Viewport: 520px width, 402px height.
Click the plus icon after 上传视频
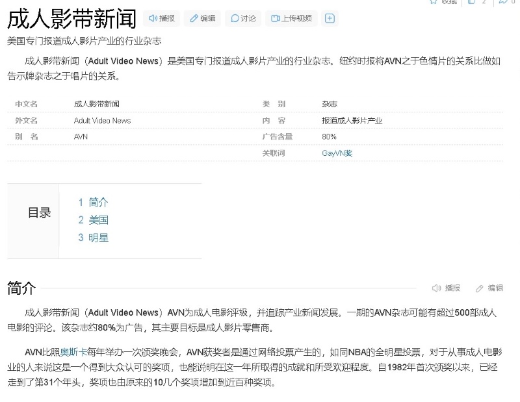click(x=330, y=18)
